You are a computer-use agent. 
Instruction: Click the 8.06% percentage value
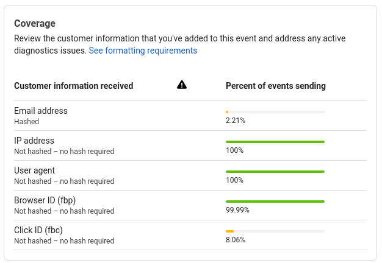pyautogui.click(x=236, y=240)
